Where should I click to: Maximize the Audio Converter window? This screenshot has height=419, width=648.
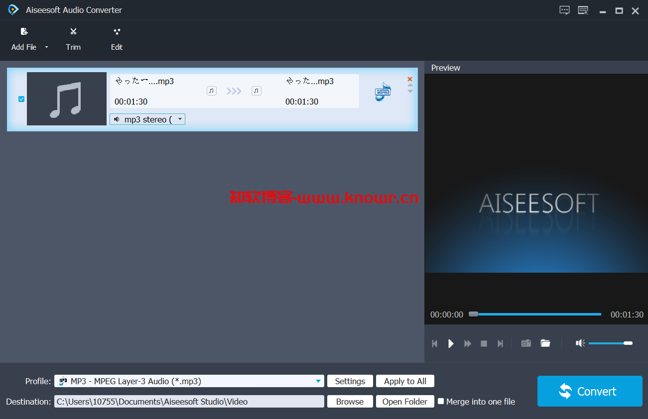click(619, 11)
